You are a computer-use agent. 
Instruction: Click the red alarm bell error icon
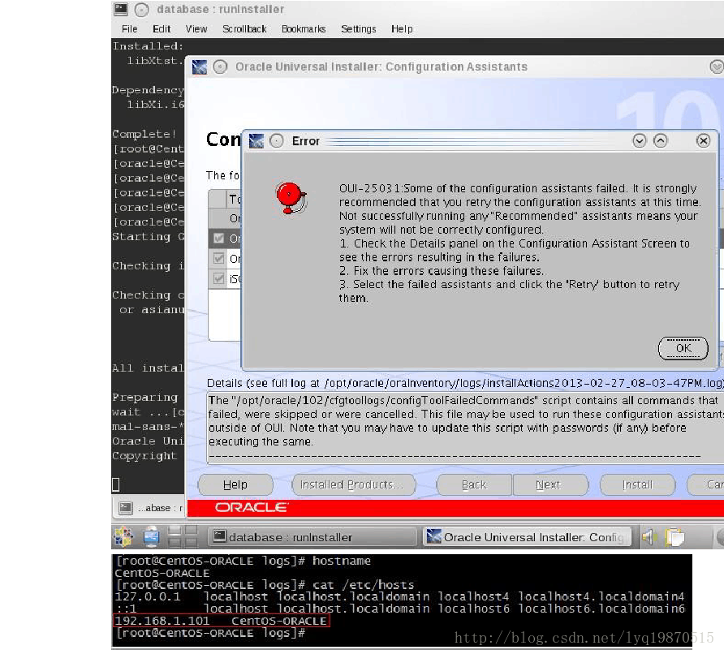291,198
